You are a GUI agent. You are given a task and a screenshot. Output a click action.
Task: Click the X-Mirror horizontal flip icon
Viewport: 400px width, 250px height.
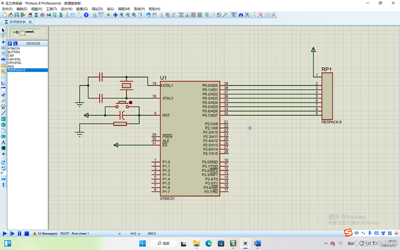[x=3, y=179]
